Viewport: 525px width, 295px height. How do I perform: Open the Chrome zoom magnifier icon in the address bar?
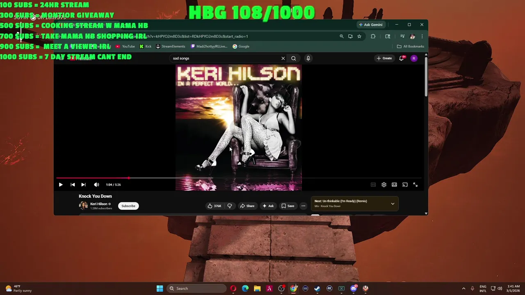[x=341, y=36]
